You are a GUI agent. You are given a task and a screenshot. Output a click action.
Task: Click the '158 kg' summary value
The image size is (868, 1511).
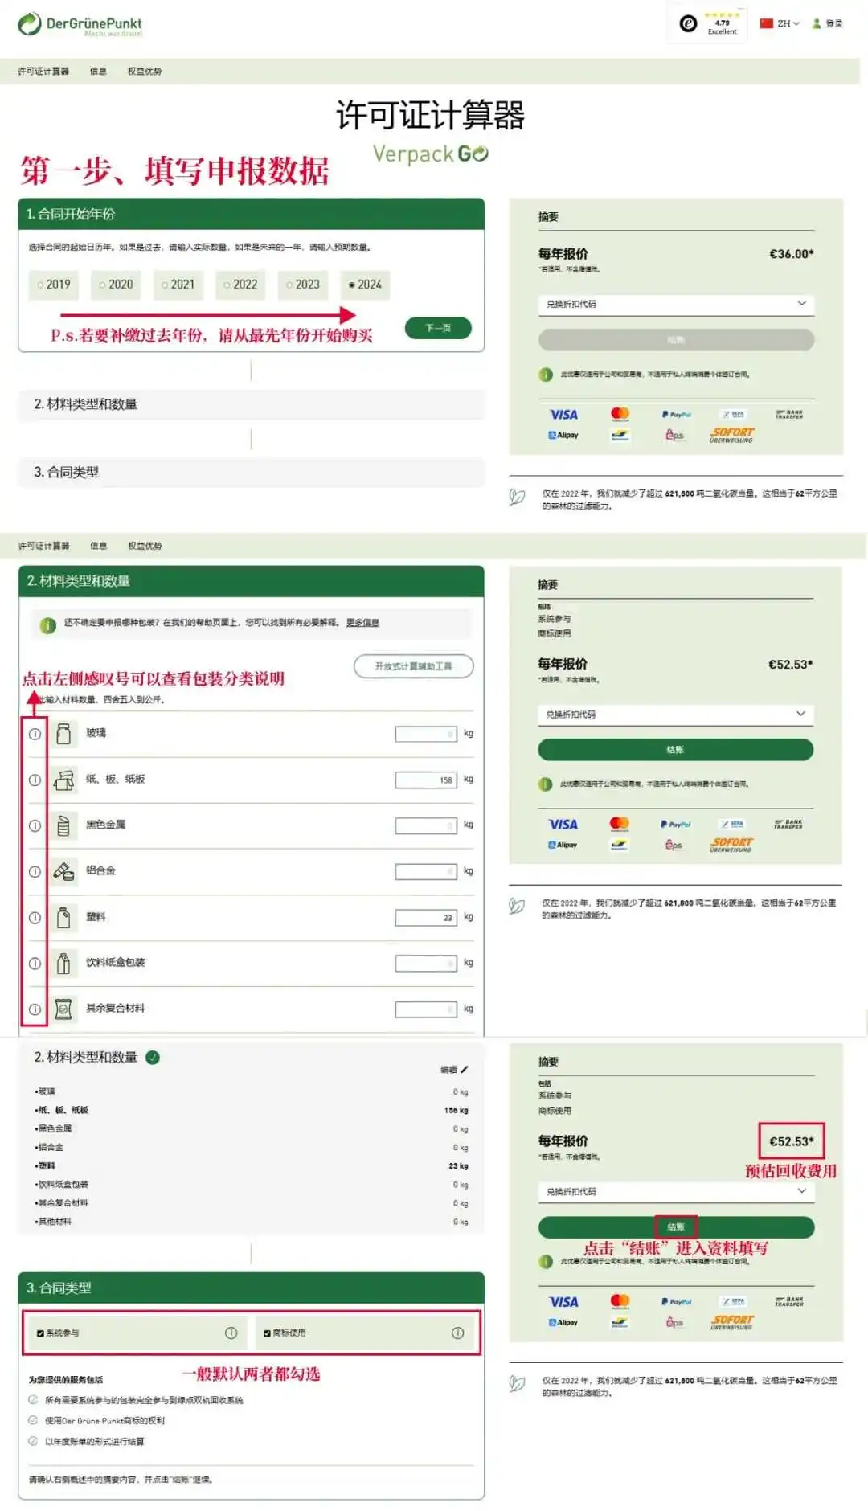tap(456, 1111)
